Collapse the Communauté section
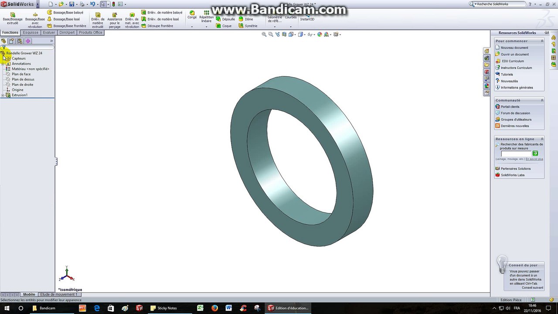Viewport: 558px width, 314px height. click(x=542, y=100)
